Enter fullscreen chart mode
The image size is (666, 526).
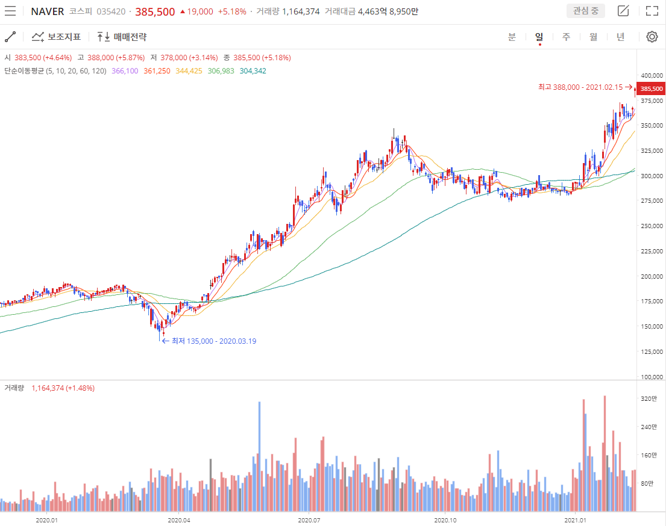click(652, 11)
